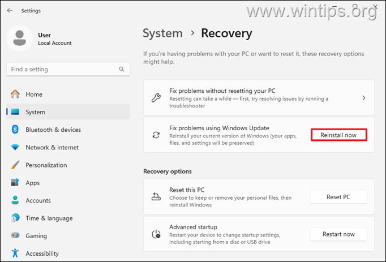
Task: Click the back arrow icon
Action: coord(10,10)
